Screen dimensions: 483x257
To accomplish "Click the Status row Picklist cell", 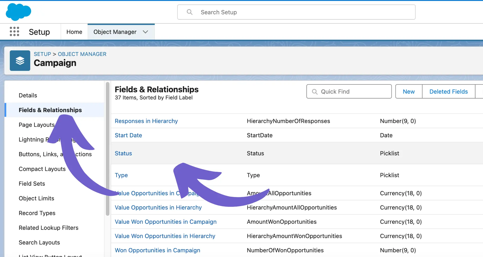I will (x=389, y=153).
